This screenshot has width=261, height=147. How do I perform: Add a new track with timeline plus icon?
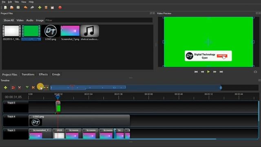[5, 87]
